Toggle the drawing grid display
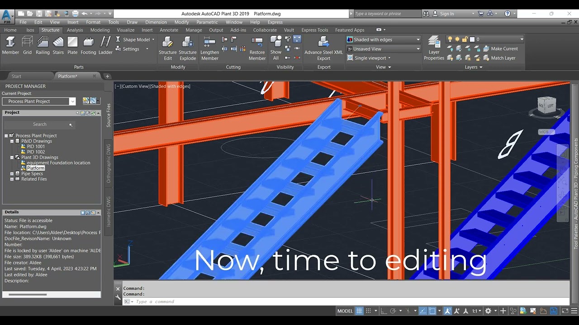Viewport: 579px width, 325px height. (359, 311)
